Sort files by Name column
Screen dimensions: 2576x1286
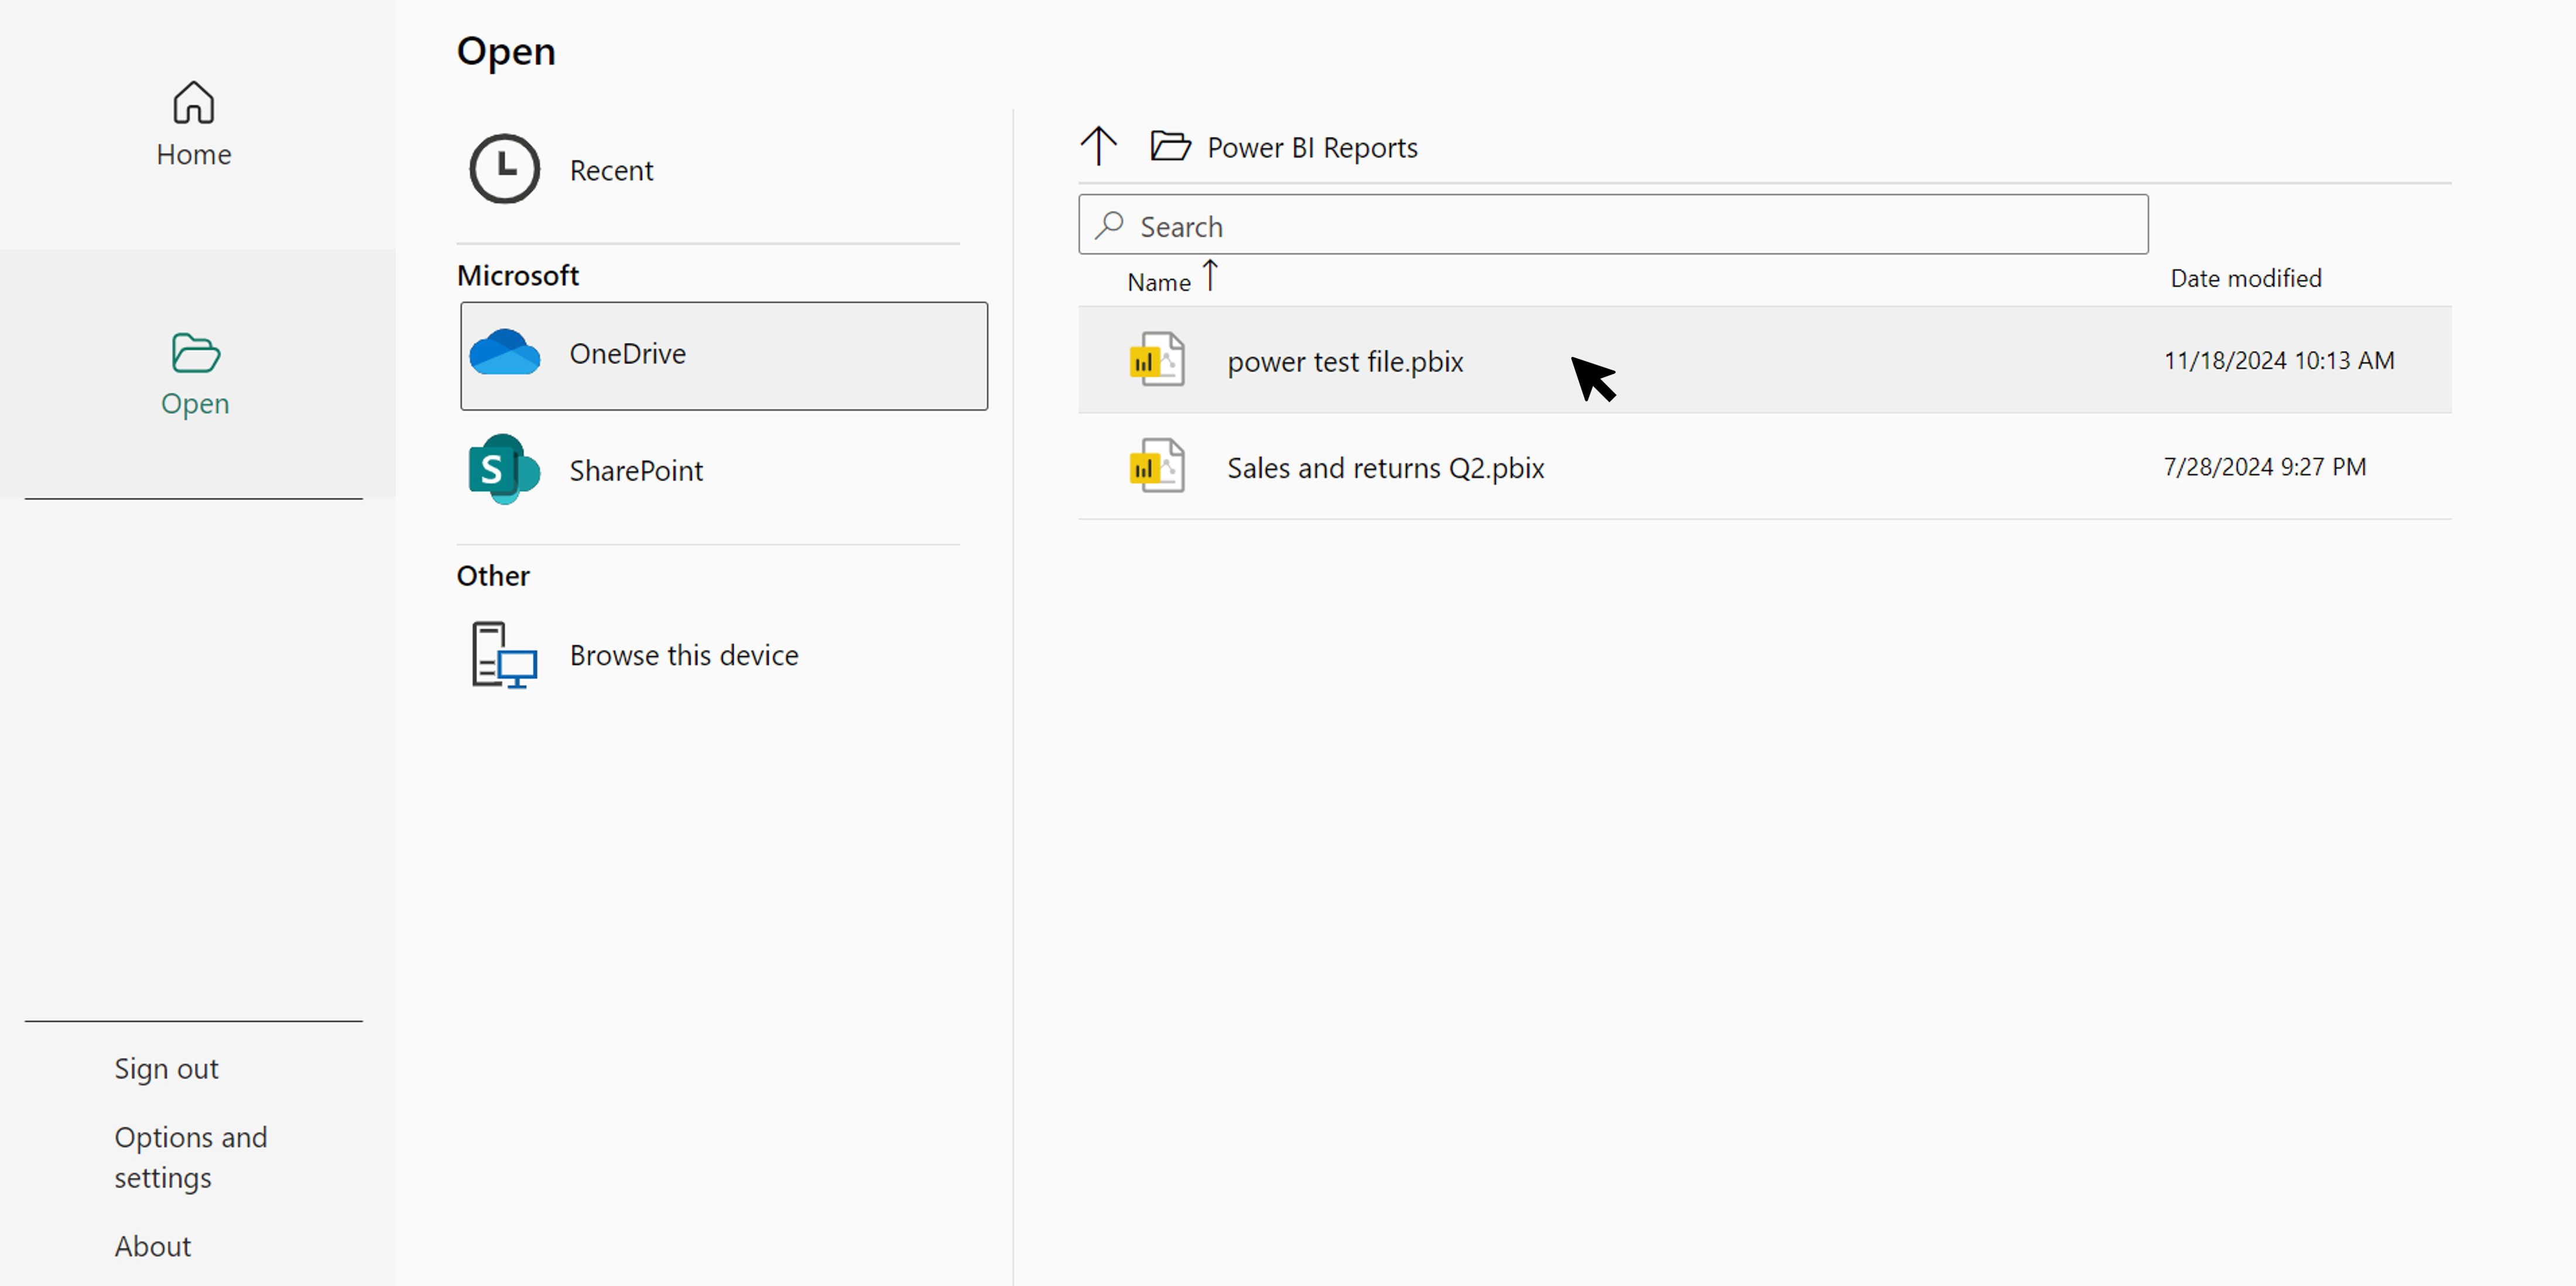(x=1158, y=283)
